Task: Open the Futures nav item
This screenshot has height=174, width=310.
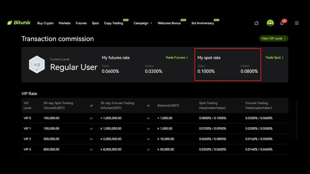Action: pyautogui.click(x=81, y=23)
